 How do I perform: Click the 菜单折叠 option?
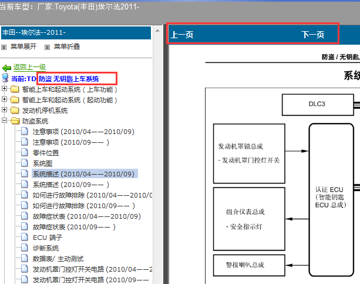(x=67, y=46)
